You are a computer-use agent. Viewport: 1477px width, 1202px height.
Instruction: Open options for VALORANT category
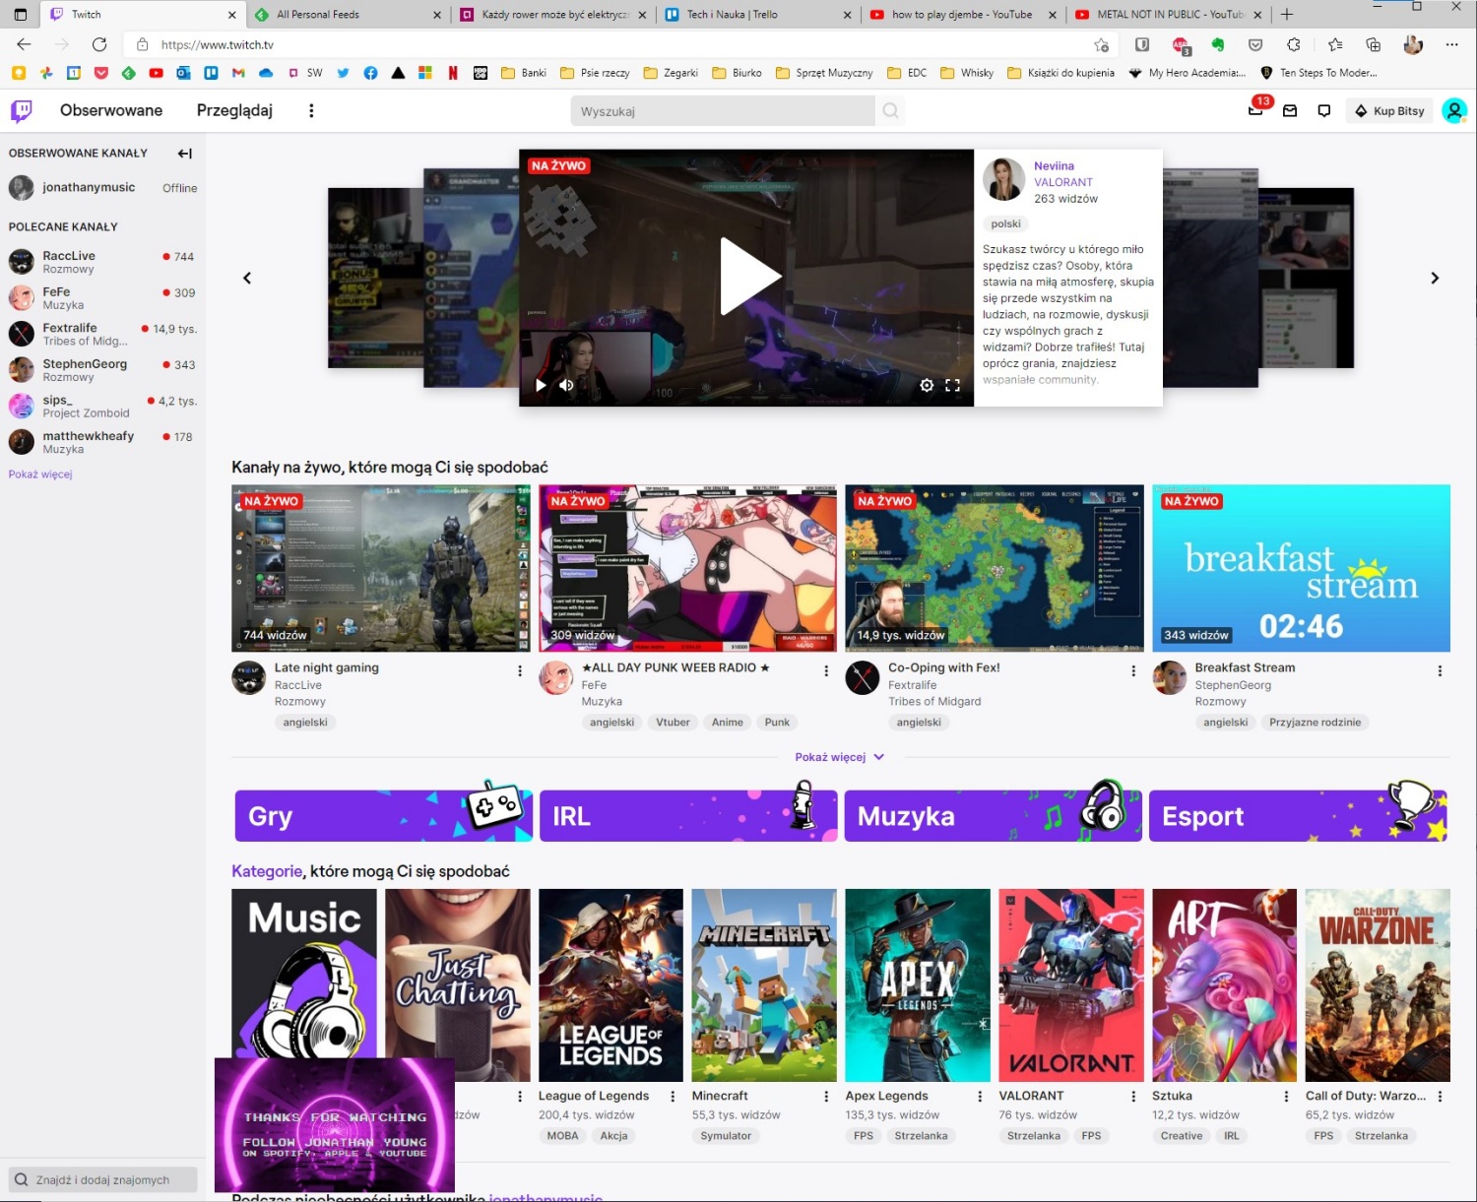[x=1133, y=1096]
